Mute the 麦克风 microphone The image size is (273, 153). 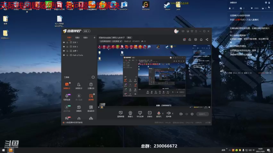tap(159, 114)
